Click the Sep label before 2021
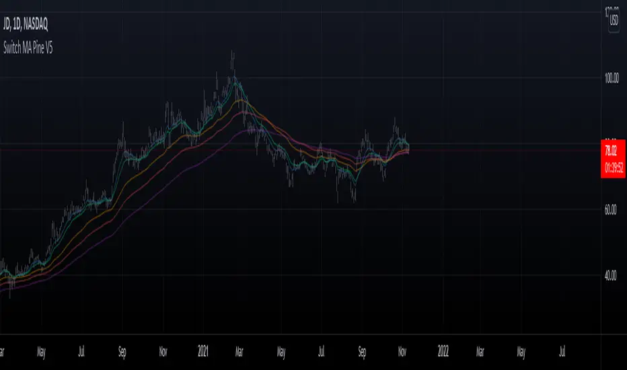 [122, 351]
